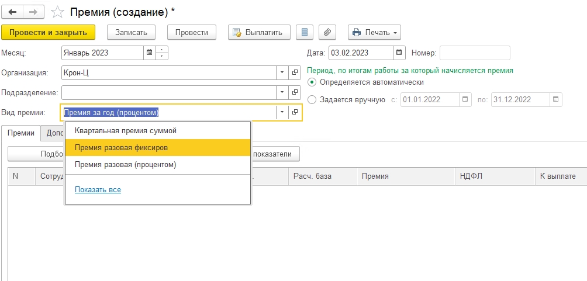Click the back navigation arrow
Viewport: 587px width, 281px height.
(x=13, y=12)
